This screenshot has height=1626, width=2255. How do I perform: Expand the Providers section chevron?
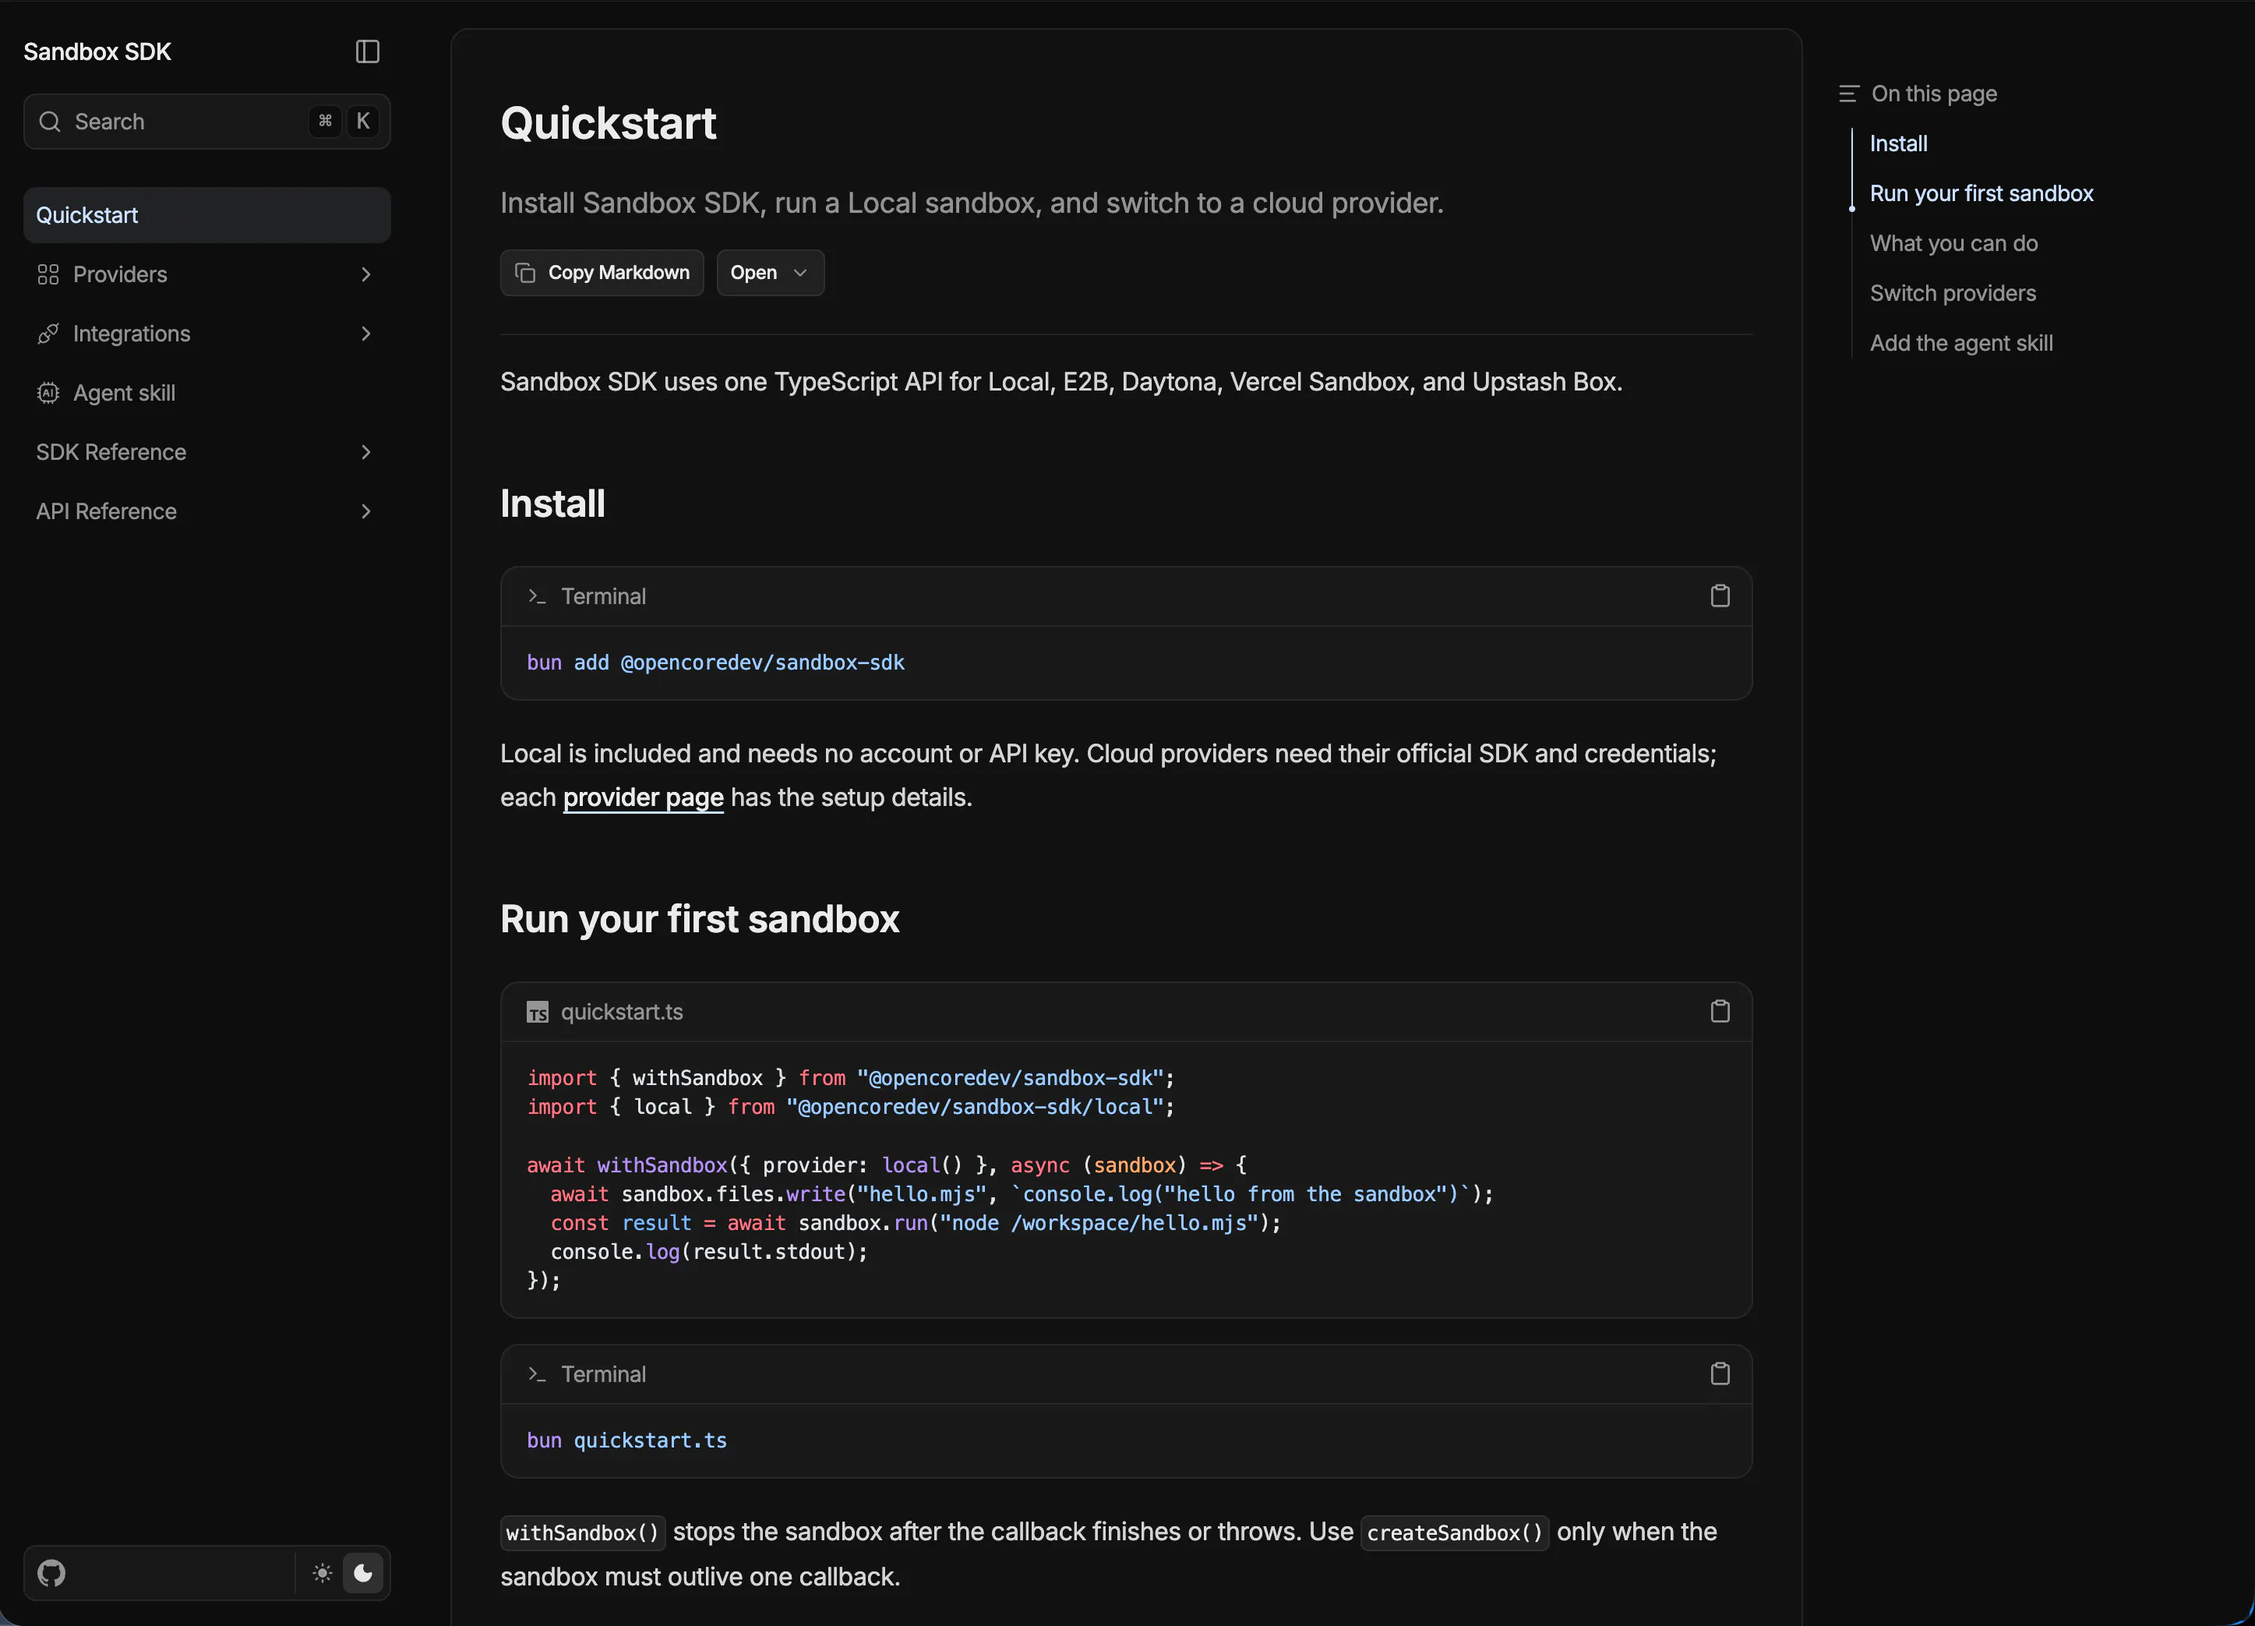click(x=366, y=274)
